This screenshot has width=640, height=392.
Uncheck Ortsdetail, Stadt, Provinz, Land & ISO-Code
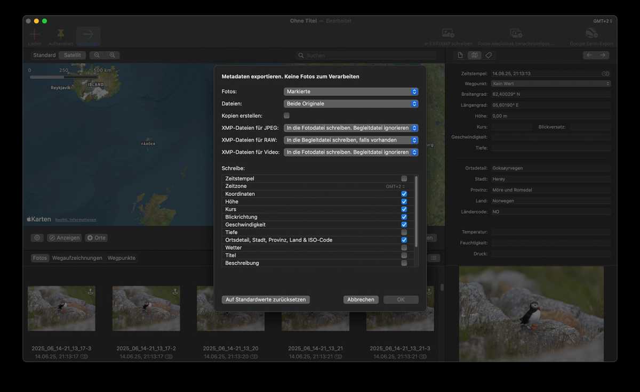[404, 240]
